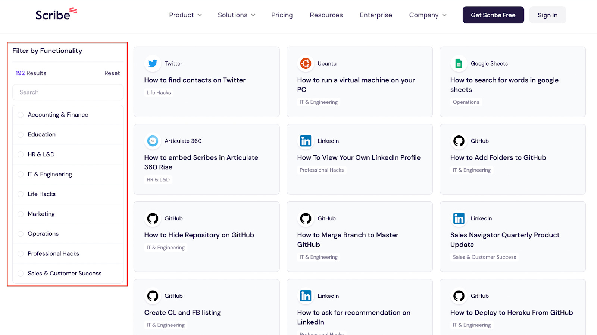Click Professional Hacks tag on LinkedIn Profile card

coord(322,170)
